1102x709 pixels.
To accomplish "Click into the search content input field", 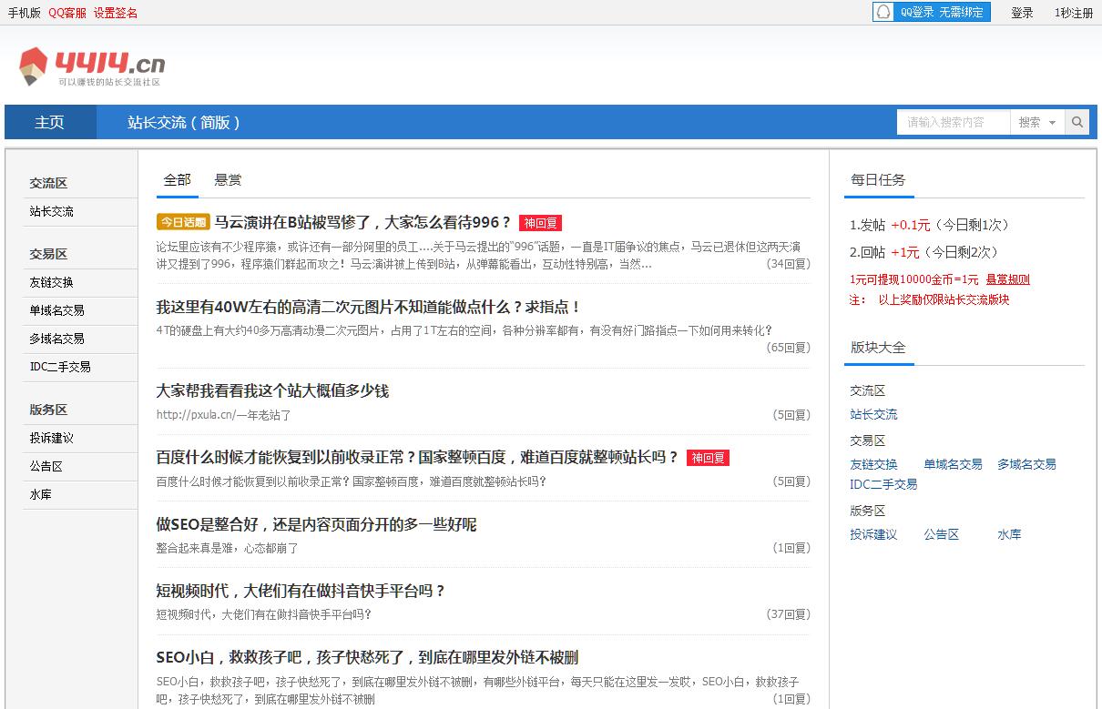I will click(953, 122).
